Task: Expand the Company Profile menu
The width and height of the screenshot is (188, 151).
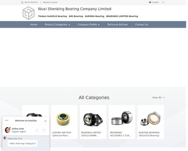Action: coord(89,25)
